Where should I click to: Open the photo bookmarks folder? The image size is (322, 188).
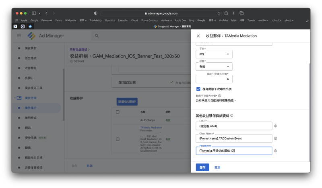tap(289, 21)
